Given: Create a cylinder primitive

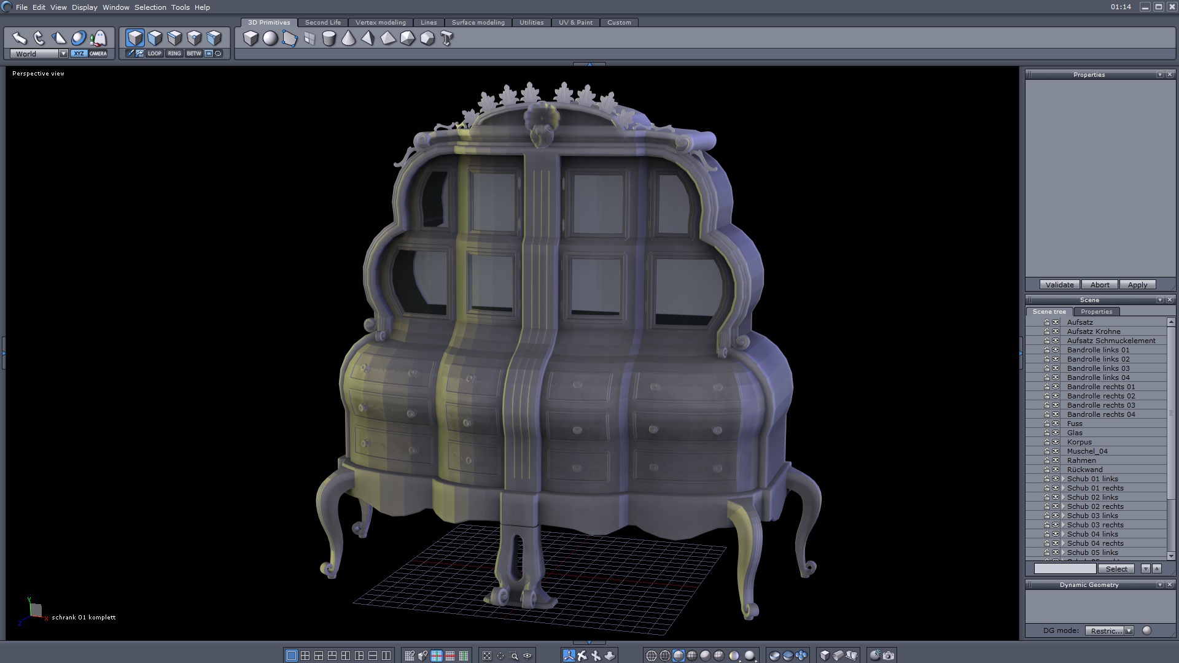Looking at the screenshot, I should click(x=329, y=39).
